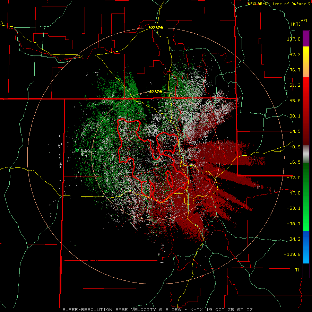Pick the gray near-zero segment of the velocity scale
312x312 pixels.
pyautogui.click(x=306, y=154)
